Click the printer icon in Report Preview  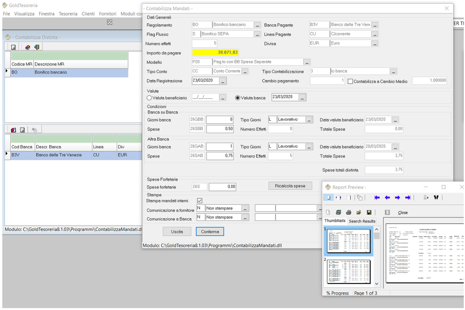348,212
